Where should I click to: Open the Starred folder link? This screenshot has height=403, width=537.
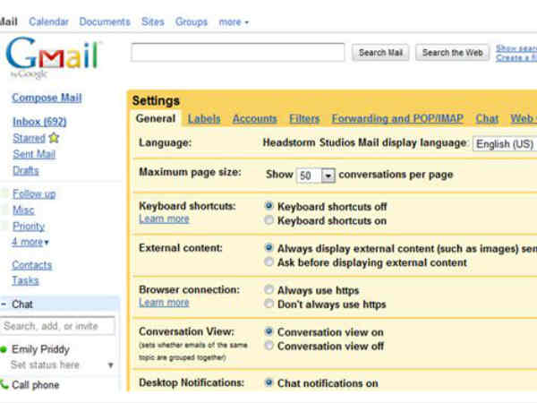(30, 138)
